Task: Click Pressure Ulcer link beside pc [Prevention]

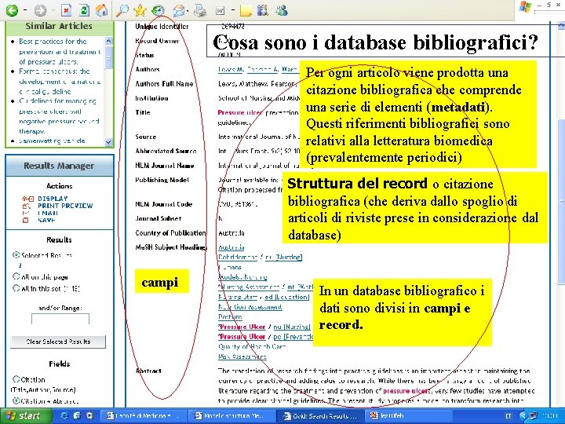Action: tap(242, 336)
